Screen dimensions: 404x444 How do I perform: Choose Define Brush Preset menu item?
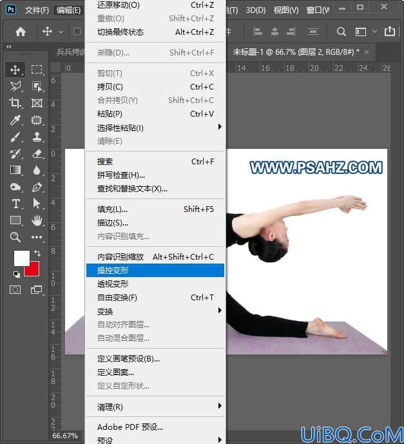[155, 359]
